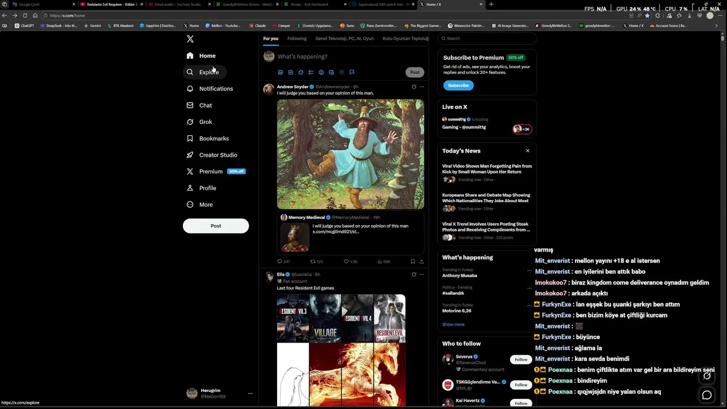The width and height of the screenshot is (727, 409).
Task: Add media image icon in composer
Action: click(280, 72)
